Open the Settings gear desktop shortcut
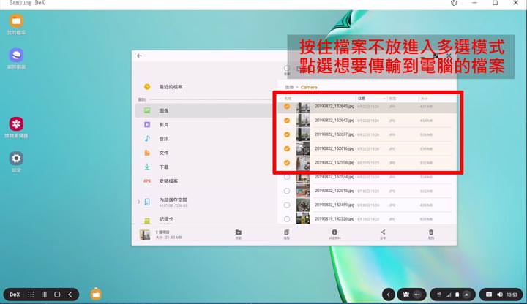Viewport: 527px width, 304px height. tap(16, 159)
